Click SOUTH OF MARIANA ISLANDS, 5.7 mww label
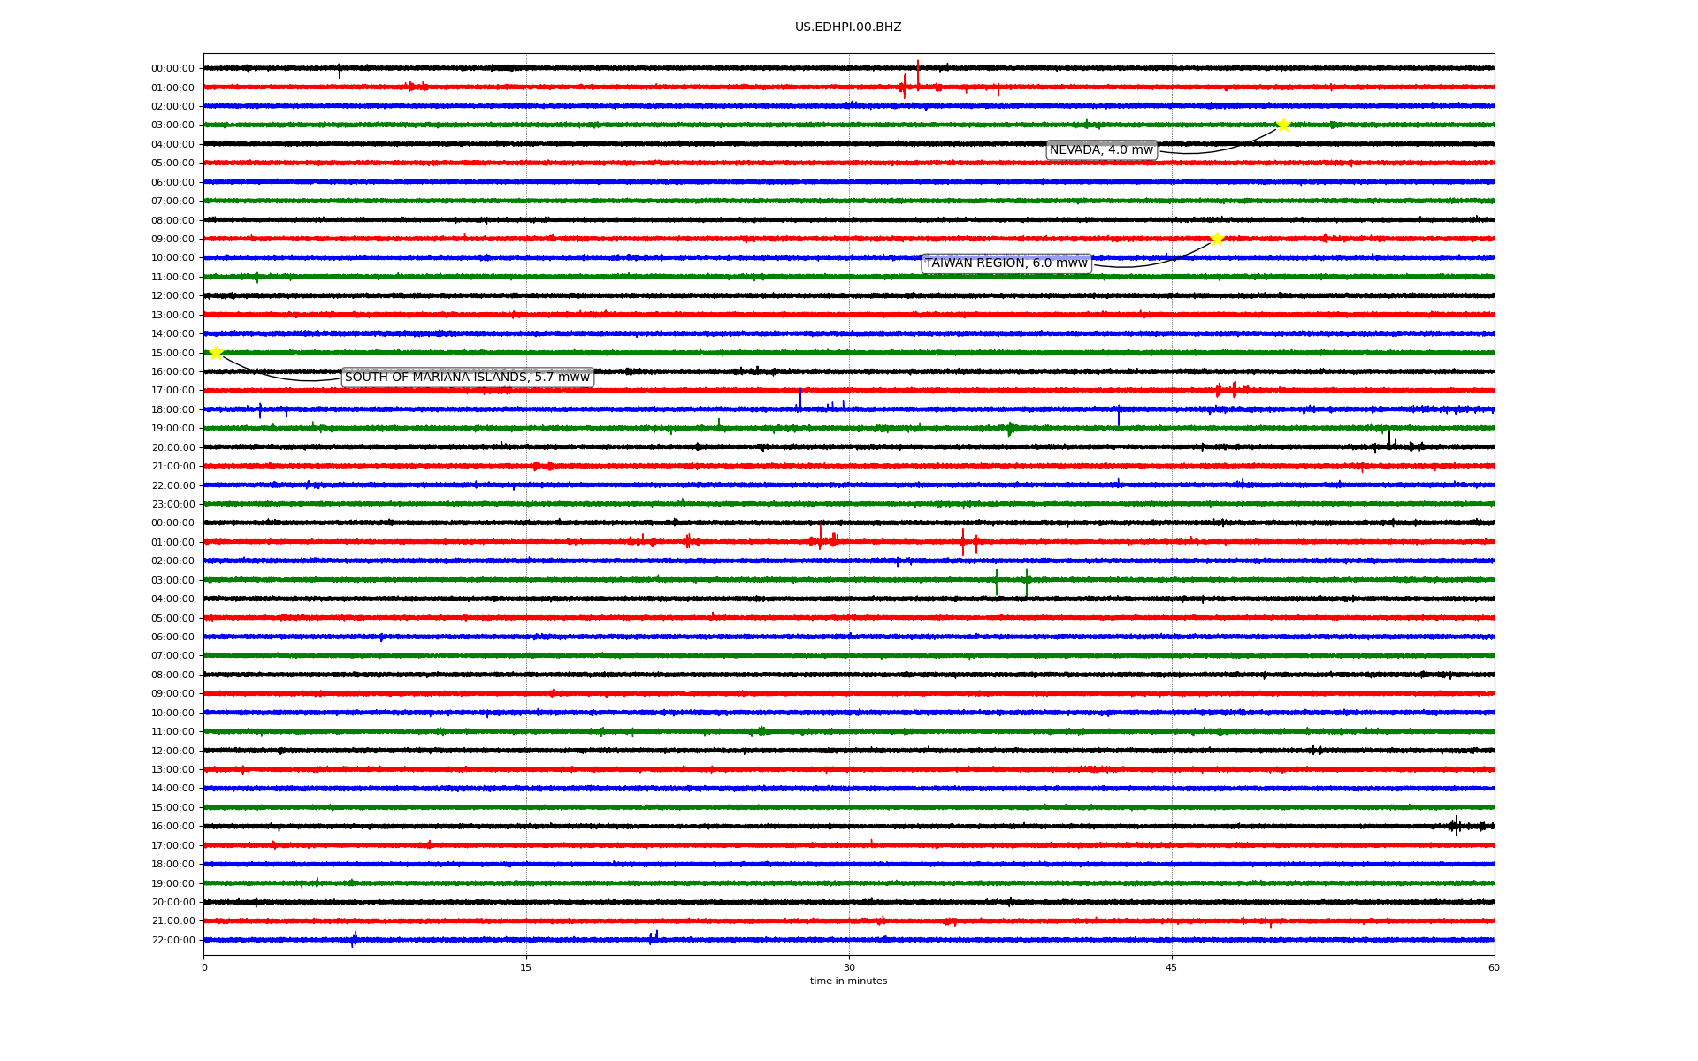Image resolution: width=1698 pixels, height=1061 pixels. pyautogui.click(x=467, y=378)
